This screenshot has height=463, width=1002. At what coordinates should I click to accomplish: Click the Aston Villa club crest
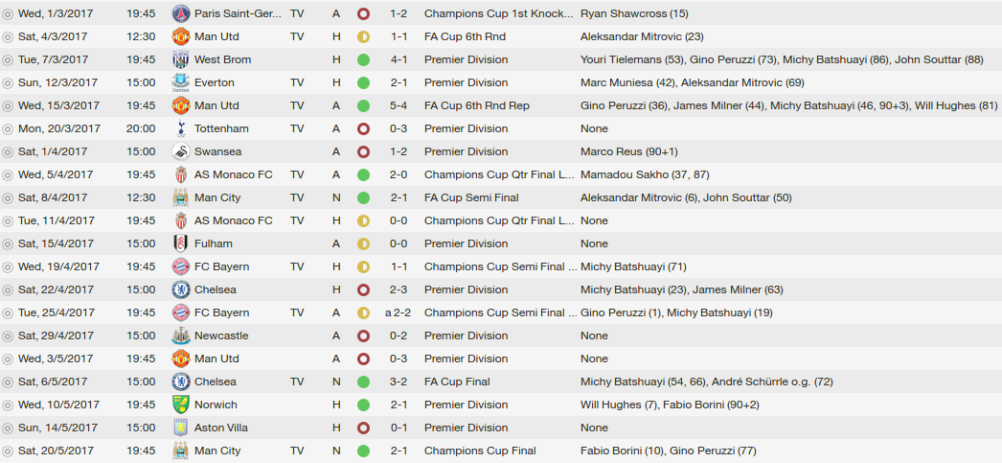pyautogui.click(x=181, y=428)
